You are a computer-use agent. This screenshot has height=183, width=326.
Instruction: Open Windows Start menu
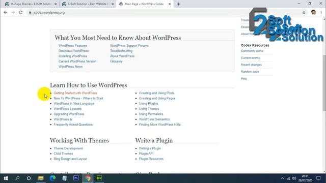point(6,178)
